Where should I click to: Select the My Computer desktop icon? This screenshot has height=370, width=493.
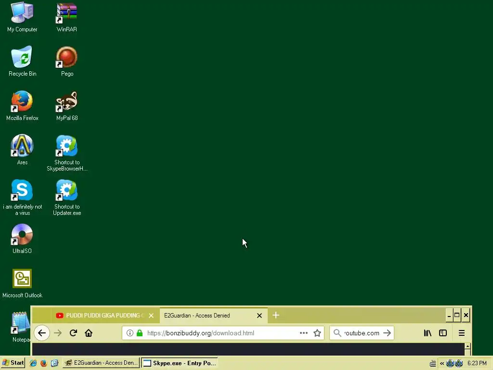tap(22, 17)
